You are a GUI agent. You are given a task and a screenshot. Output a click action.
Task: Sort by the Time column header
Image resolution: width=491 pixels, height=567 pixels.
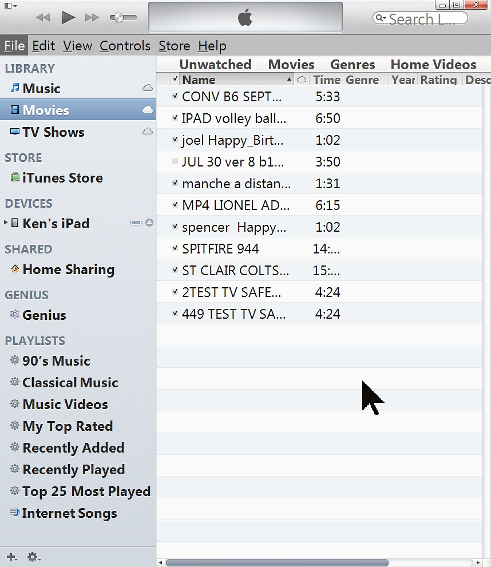[x=326, y=80]
